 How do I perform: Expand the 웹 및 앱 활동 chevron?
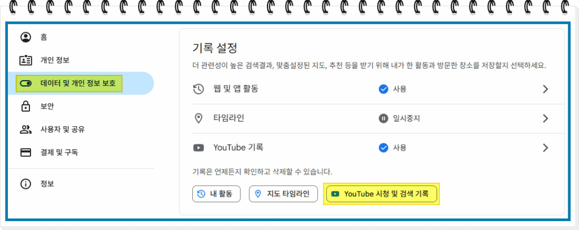tap(546, 89)
